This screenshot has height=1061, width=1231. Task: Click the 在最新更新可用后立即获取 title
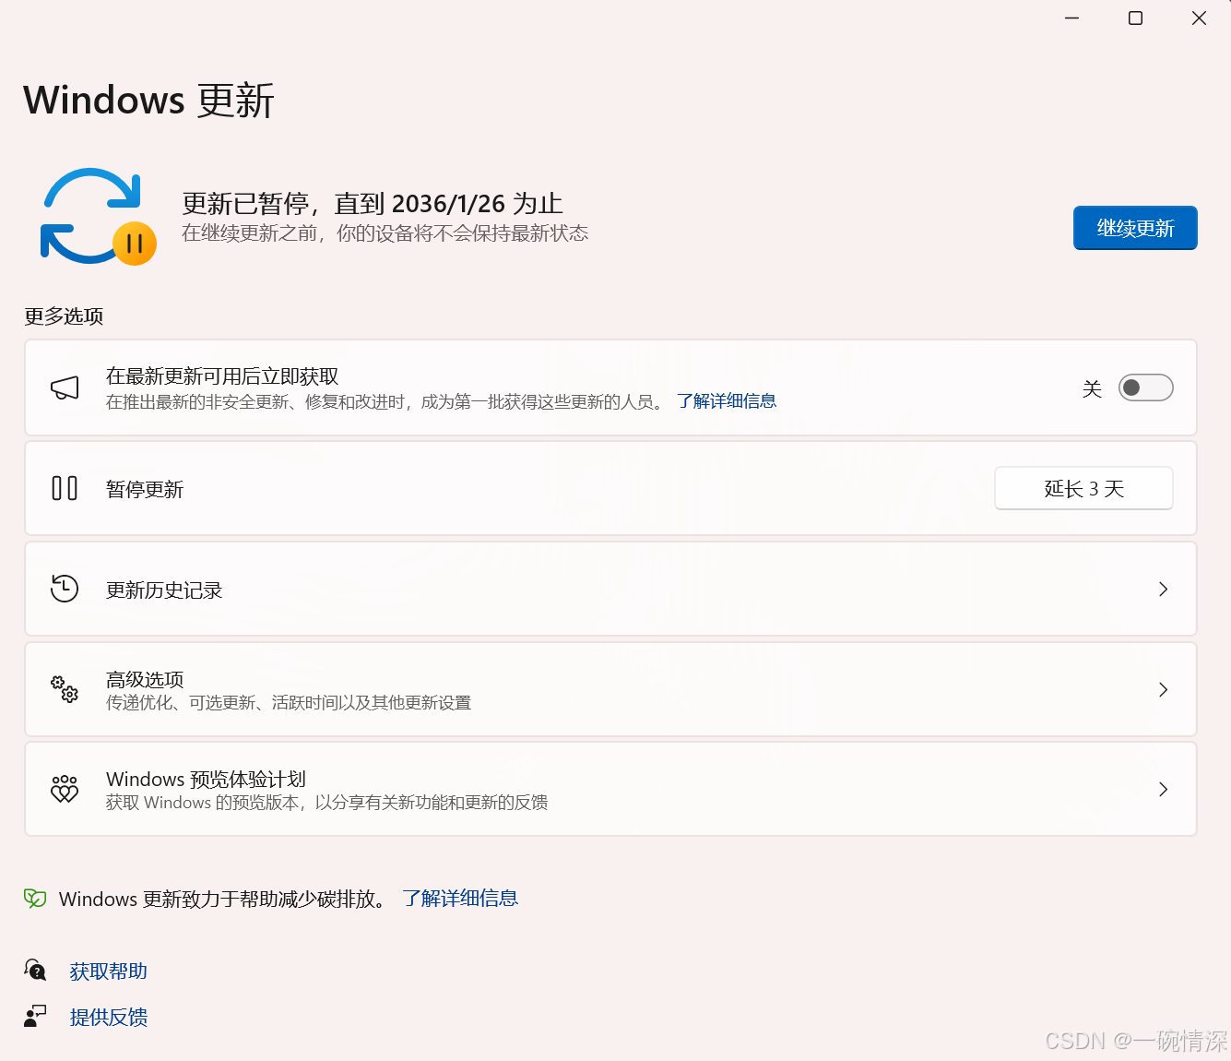[x=222, y=376]
